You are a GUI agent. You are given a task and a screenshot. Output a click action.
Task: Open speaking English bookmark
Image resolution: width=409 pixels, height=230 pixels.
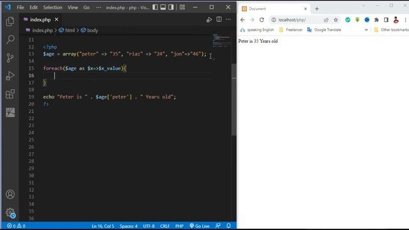pos(257,30)
